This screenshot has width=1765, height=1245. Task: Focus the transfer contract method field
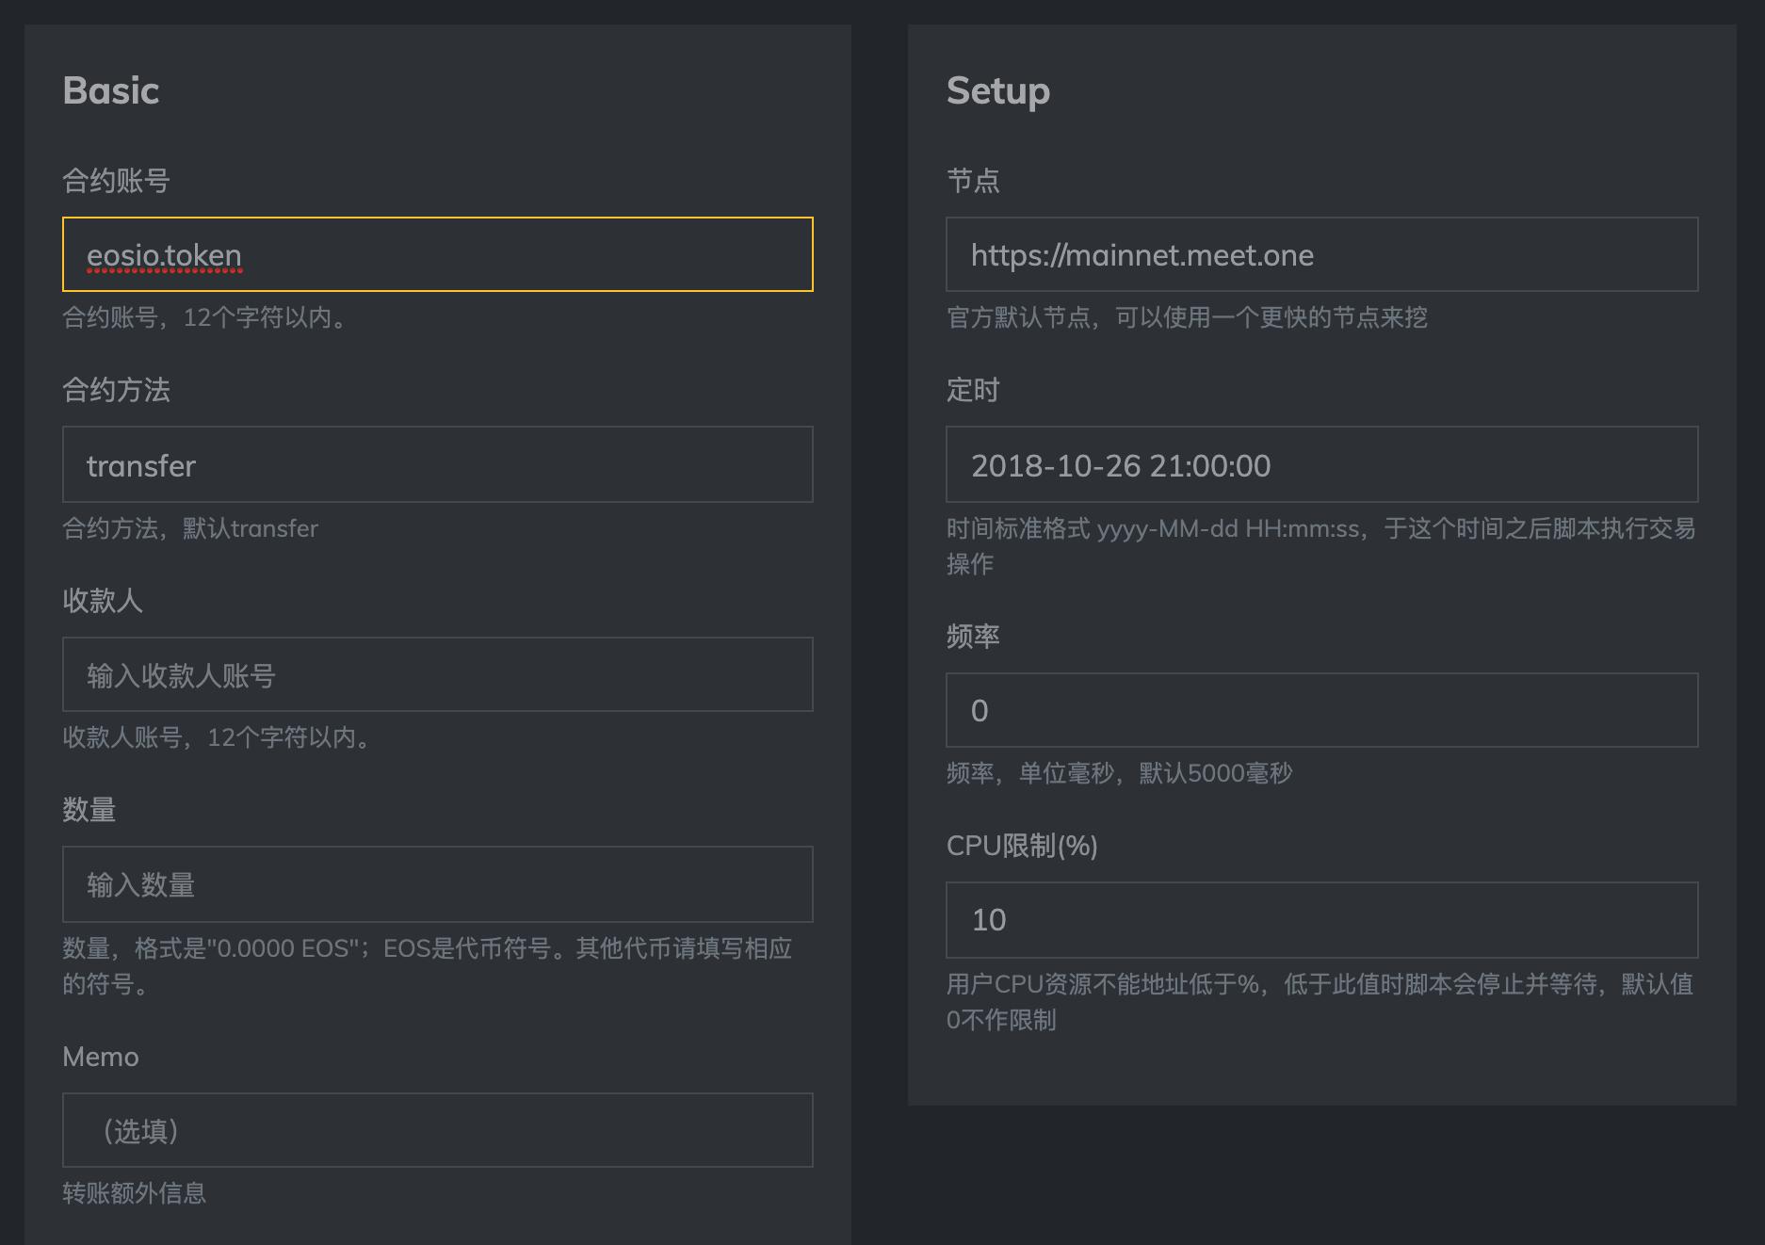[x=437, y=464]
